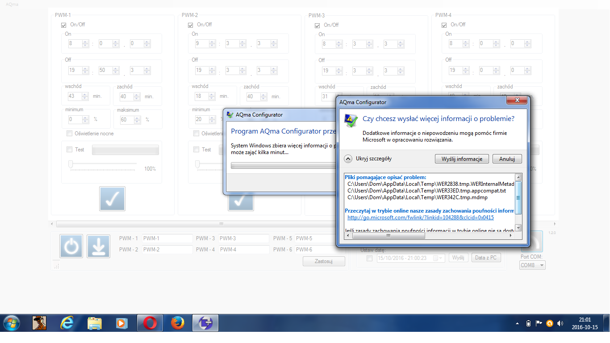Enable Oświetlenie nocne for PWM-1
The image size is (610, 343).
tap(69, 134)
